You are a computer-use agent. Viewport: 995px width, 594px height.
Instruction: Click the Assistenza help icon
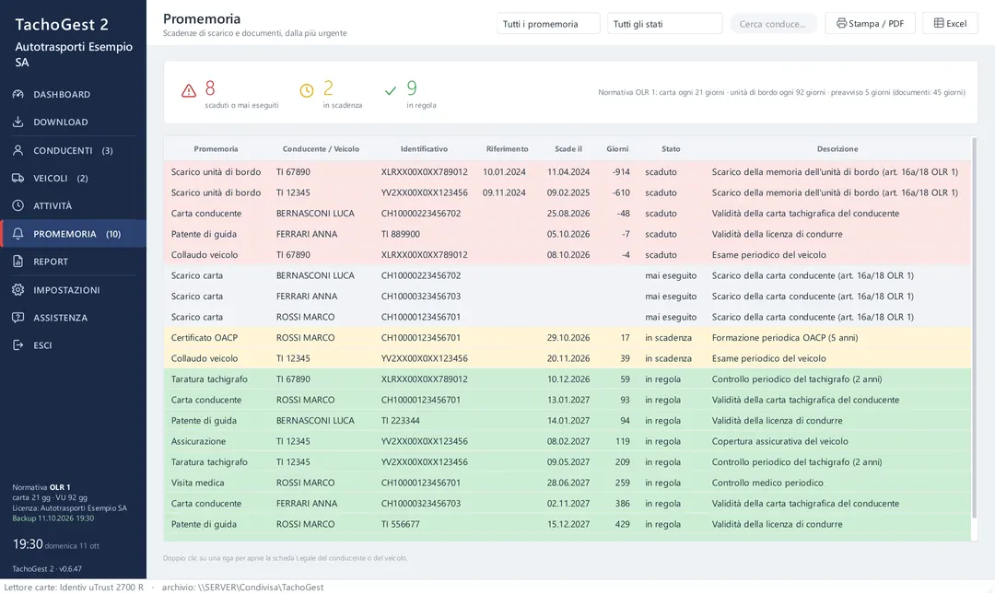tap(18, 318)
